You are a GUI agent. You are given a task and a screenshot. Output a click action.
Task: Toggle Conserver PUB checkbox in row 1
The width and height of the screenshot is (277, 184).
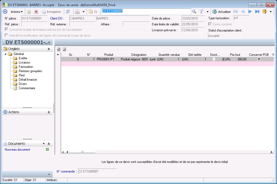259,59
